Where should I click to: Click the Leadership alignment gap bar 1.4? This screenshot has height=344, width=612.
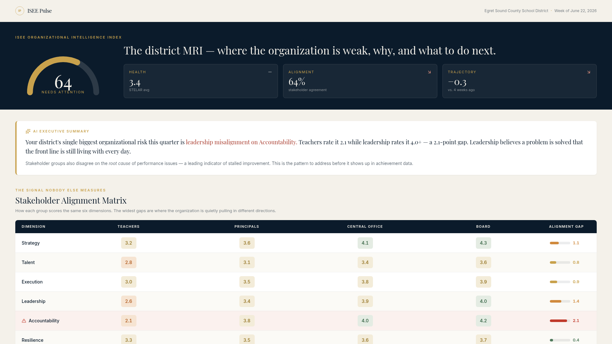coord(560,301)
